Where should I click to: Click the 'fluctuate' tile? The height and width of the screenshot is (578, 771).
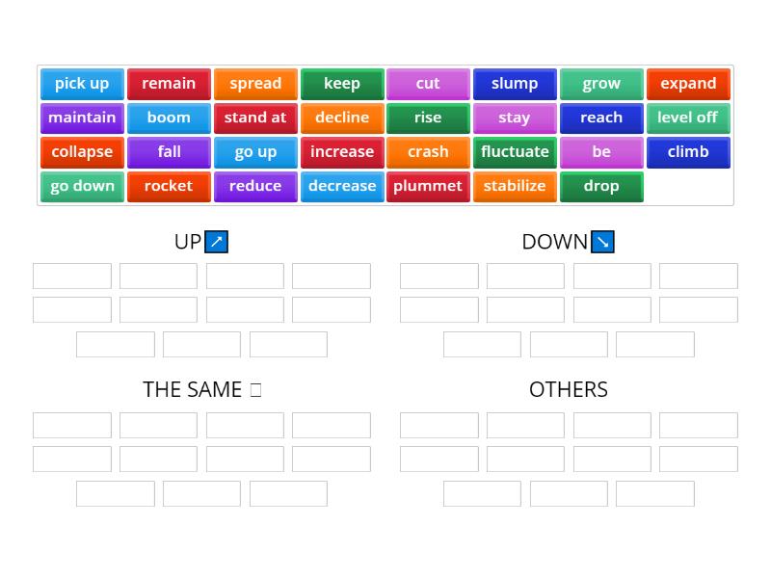point(515,151)
